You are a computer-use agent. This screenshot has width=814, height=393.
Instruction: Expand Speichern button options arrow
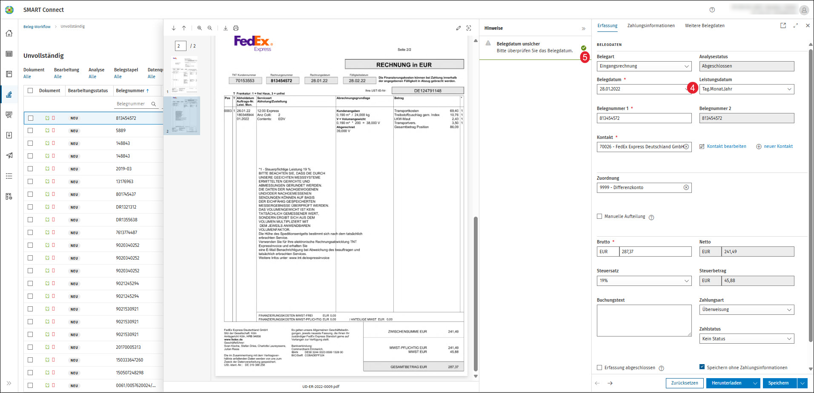803,383
